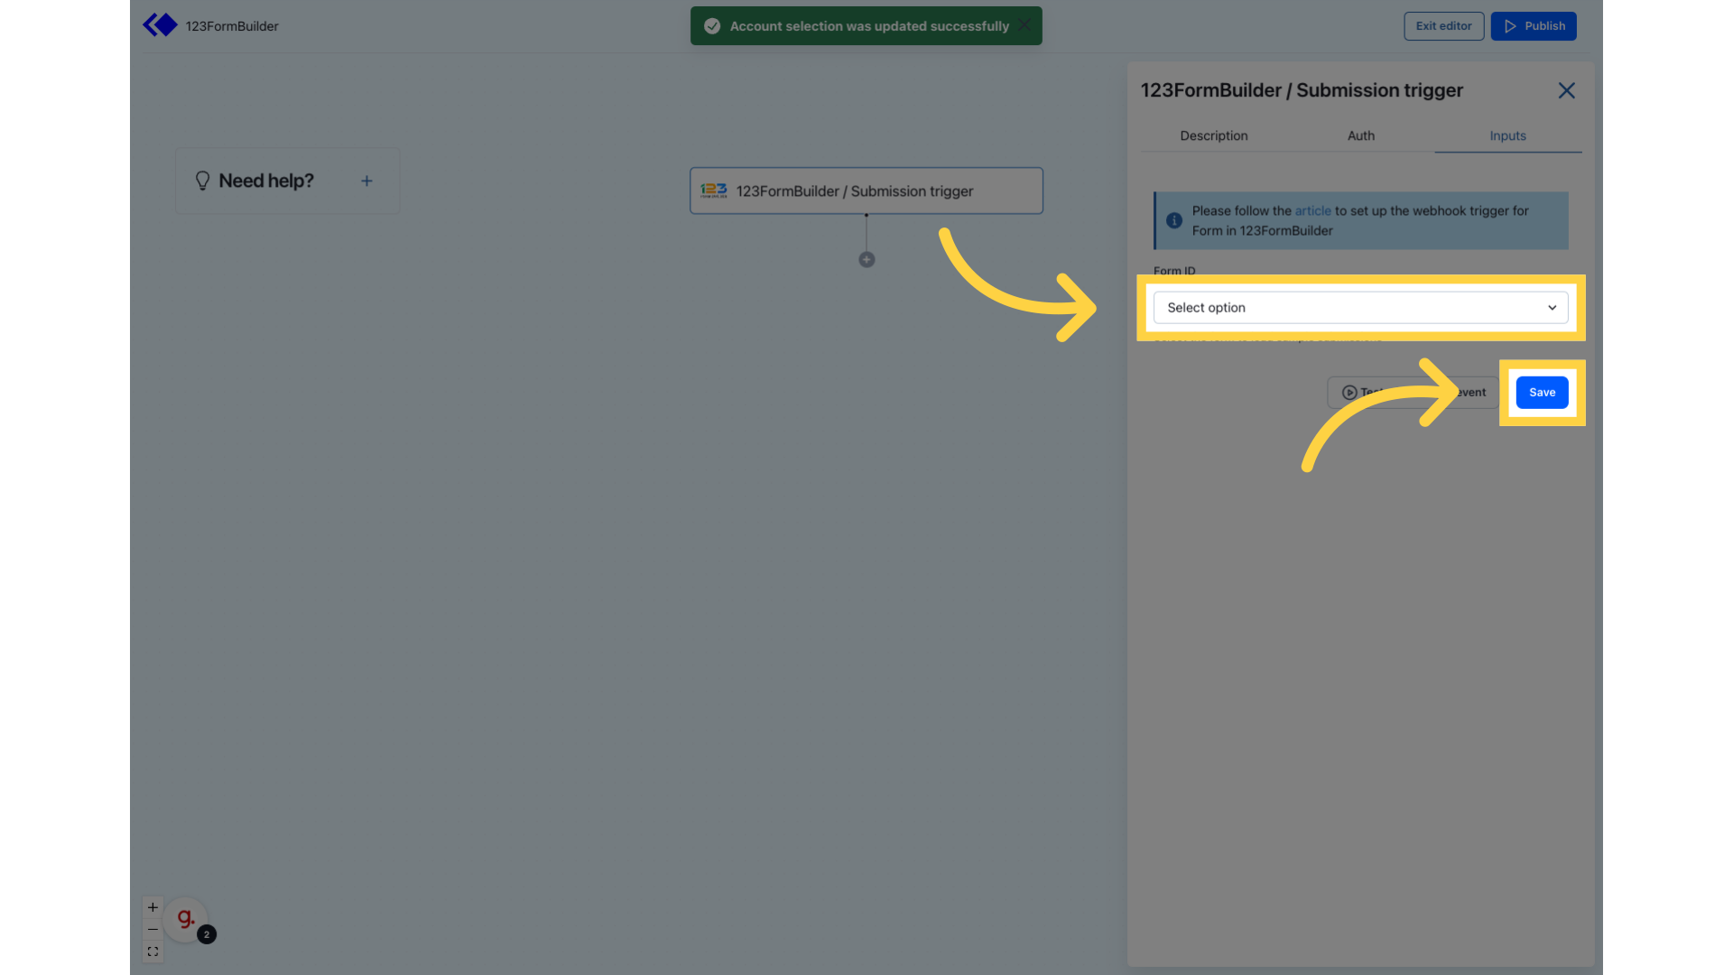Publish the workflow
This screenshot has height=975, width=1733.
(x=1534, y=26)
